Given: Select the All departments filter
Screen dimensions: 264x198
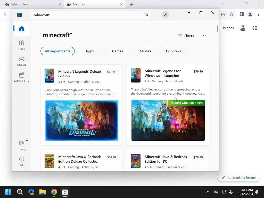Looking at the screenshot, I should coord(57,51).
